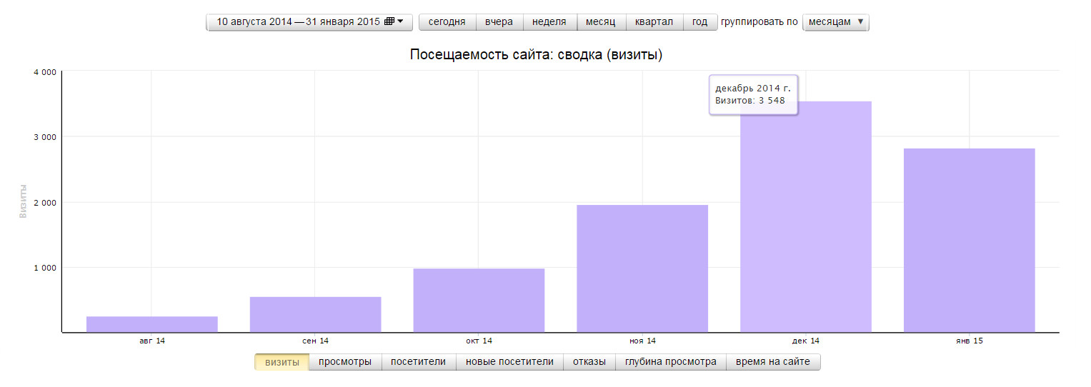
Task: Switch to the 'отказы' tab
Action: click(589, 362)
